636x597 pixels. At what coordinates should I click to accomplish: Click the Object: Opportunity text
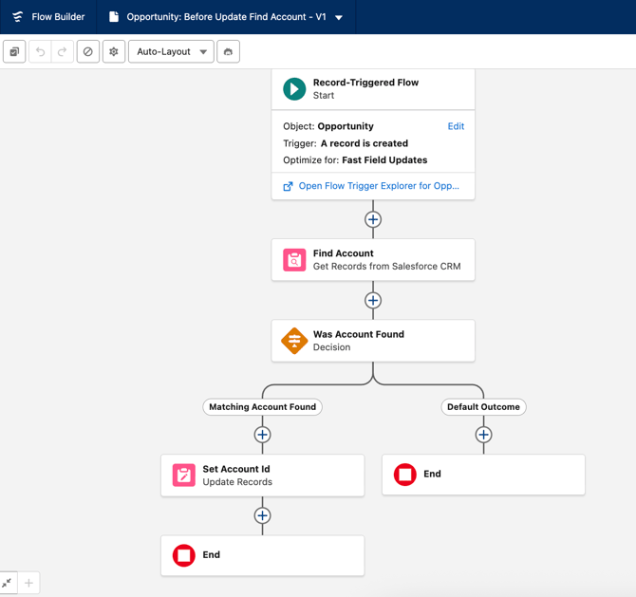click(328, 126)
